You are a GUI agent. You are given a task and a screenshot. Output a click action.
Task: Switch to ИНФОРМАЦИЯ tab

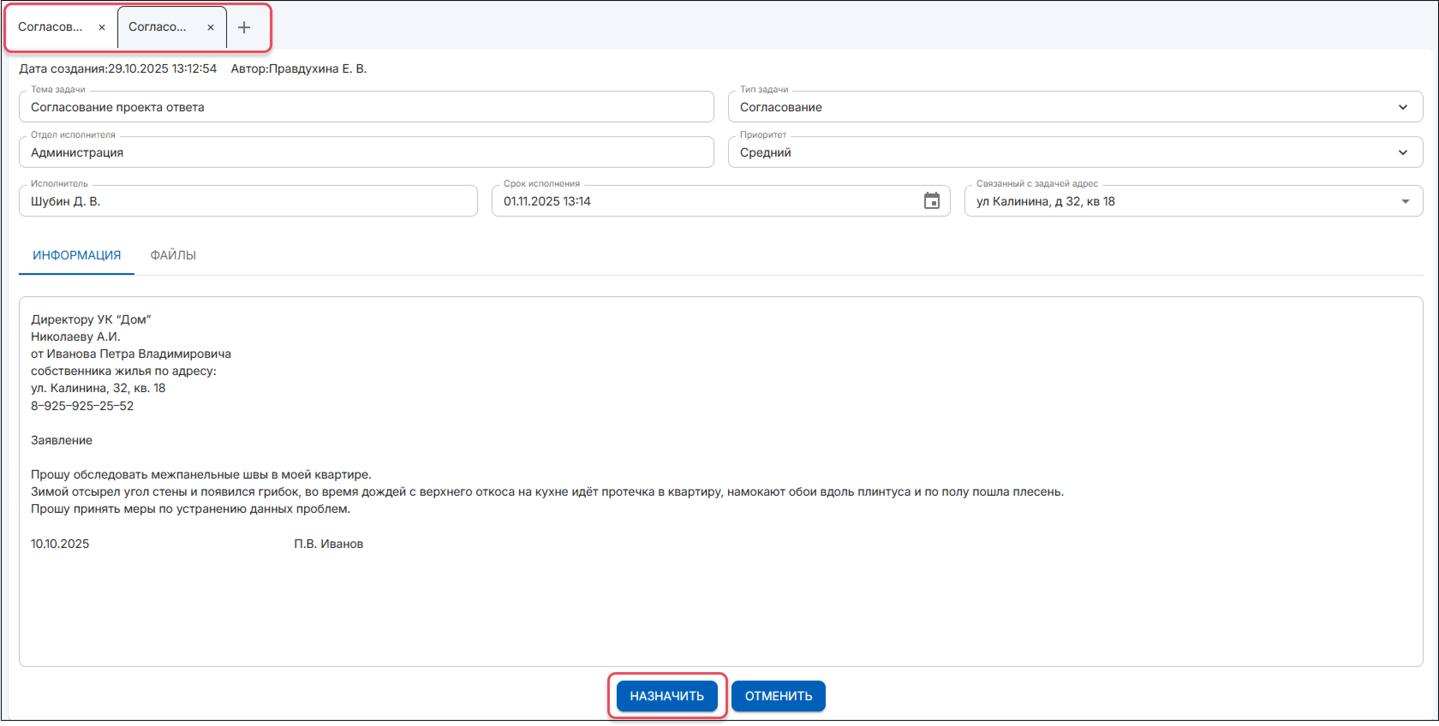(x=77, y=255)
